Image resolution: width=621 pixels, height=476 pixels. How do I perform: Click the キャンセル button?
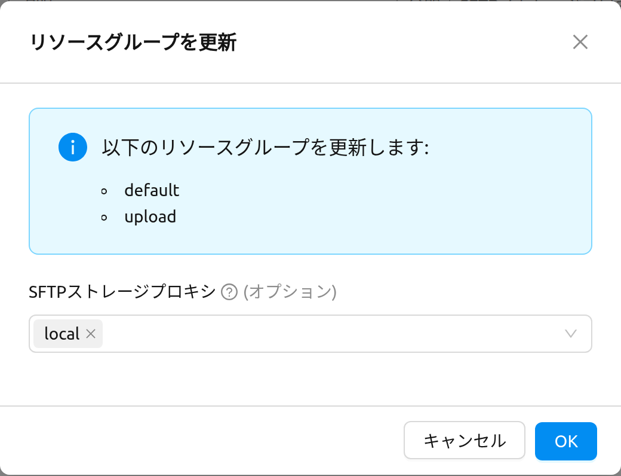(x=464, y=440)
